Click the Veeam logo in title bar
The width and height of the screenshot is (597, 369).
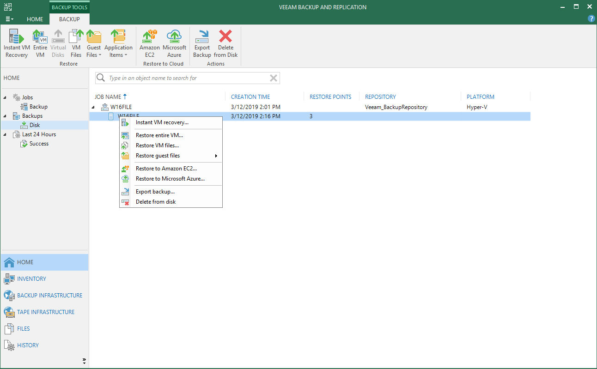coord(8,6)
